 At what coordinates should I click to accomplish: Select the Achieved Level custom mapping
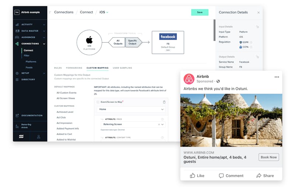click(x=65, y=112)
